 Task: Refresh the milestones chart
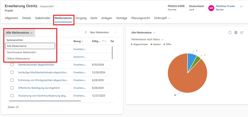tap(230, 33)
